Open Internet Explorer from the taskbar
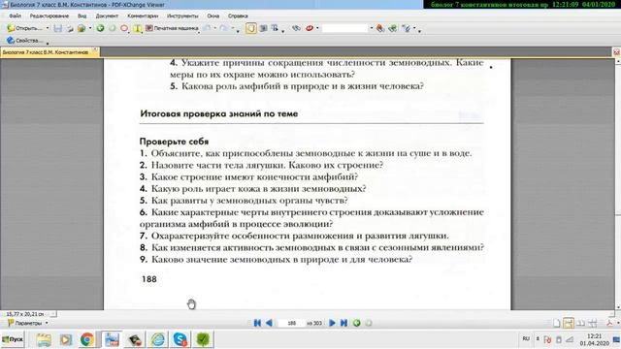Viewport: 621px width, 349px height. pyautogui.click(x=157, y=339)
